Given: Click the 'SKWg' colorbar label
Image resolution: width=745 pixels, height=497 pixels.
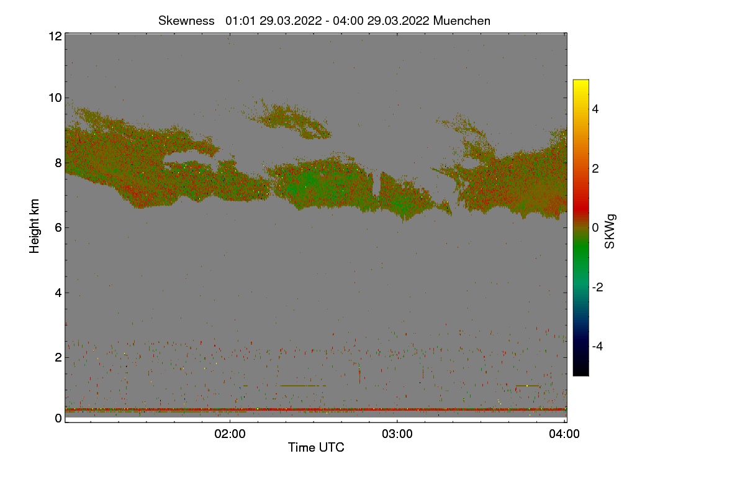Looking at the screenshot, I should [x=610, y=232].
